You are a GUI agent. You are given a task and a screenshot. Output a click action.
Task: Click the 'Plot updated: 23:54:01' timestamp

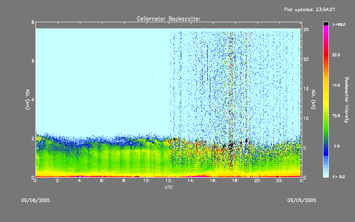(x=309, y=9)
